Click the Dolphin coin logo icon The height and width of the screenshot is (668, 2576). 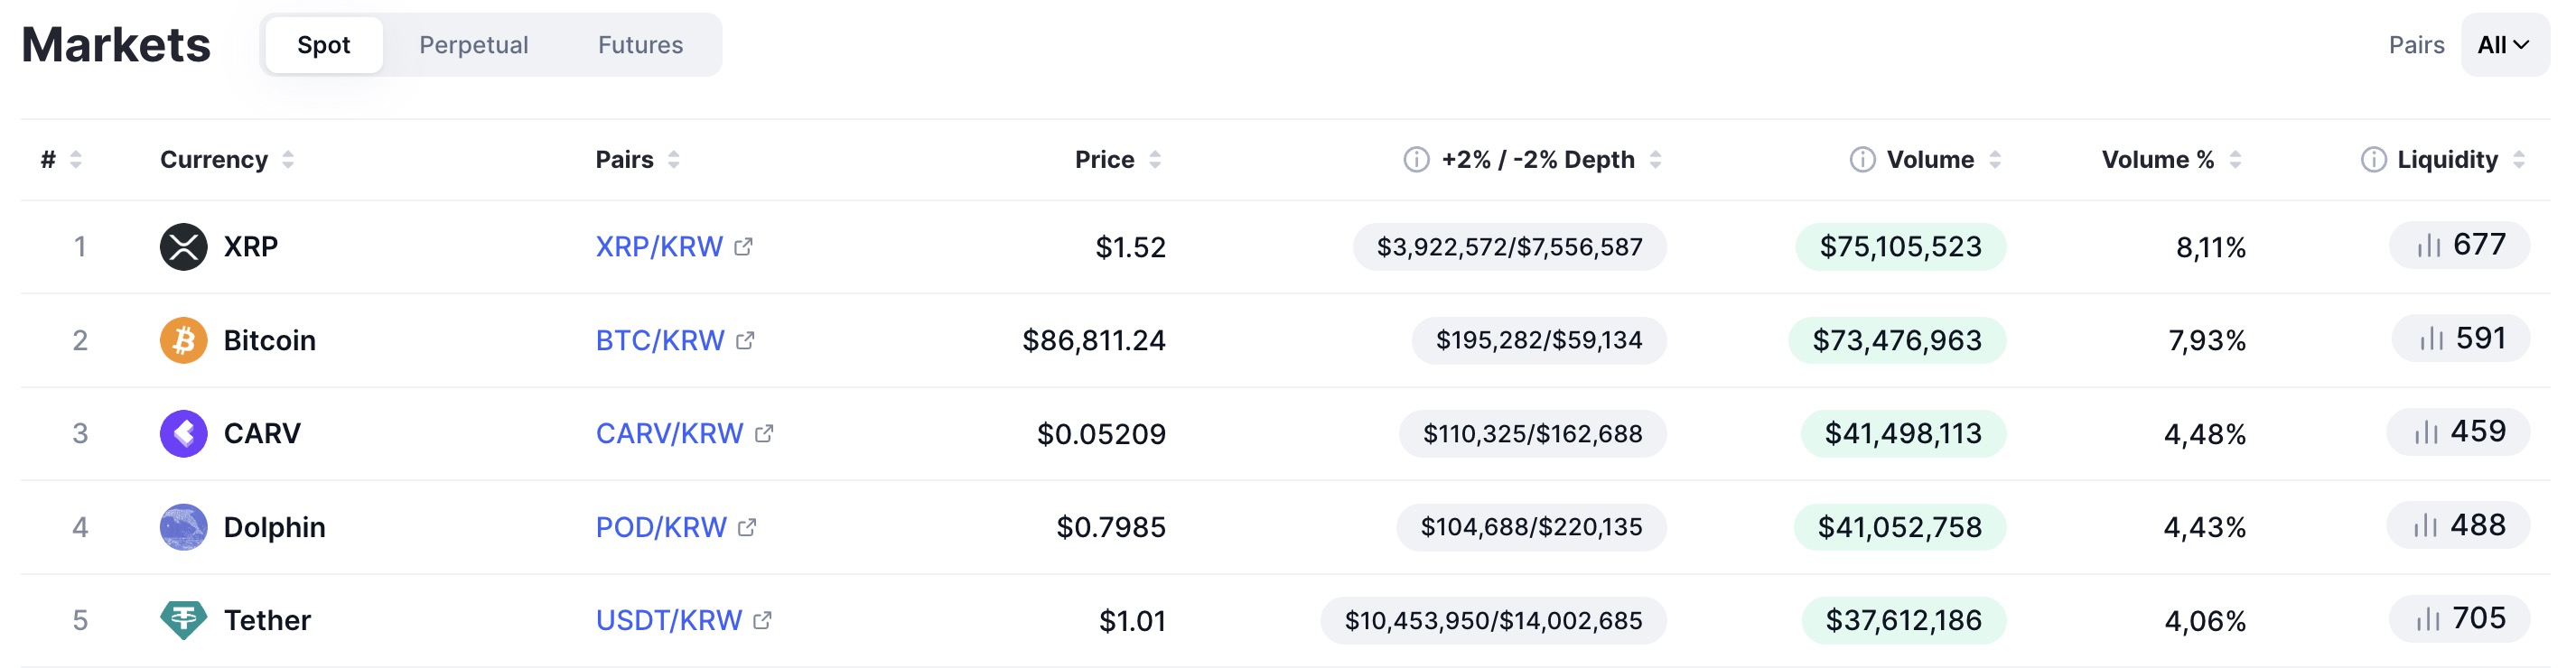[x=183, y=527]
